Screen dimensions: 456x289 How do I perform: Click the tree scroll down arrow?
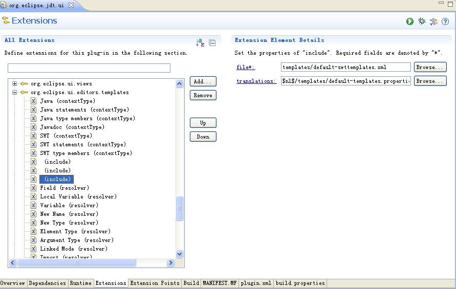tap(180, 254)
